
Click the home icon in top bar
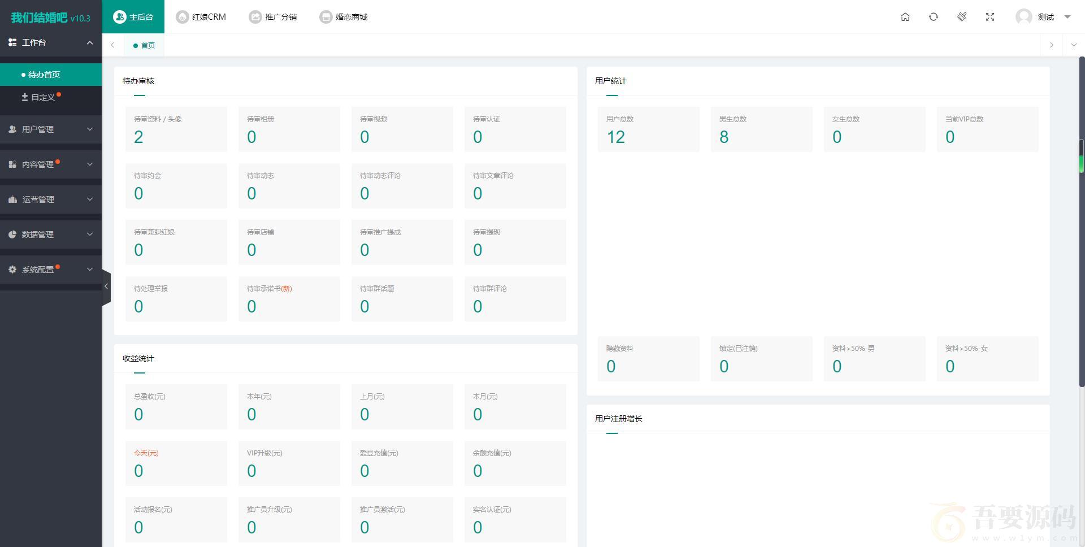coord(905,17)
